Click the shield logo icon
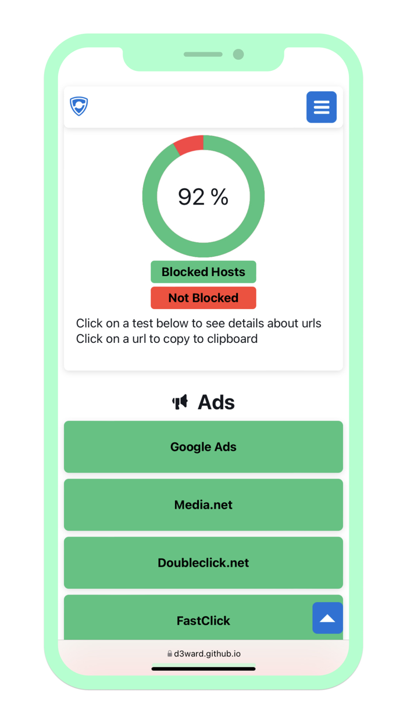 [78, 106]
